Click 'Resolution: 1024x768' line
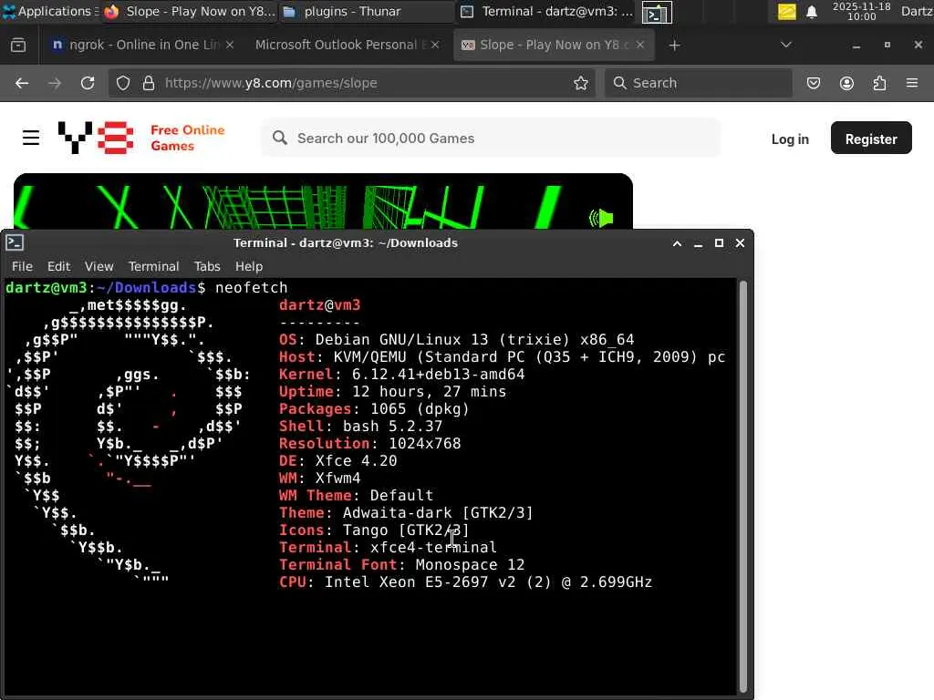The image size is (934, 700). point(370,444)
